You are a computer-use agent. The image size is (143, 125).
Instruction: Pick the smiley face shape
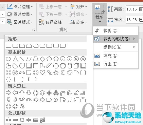[36, 72]
